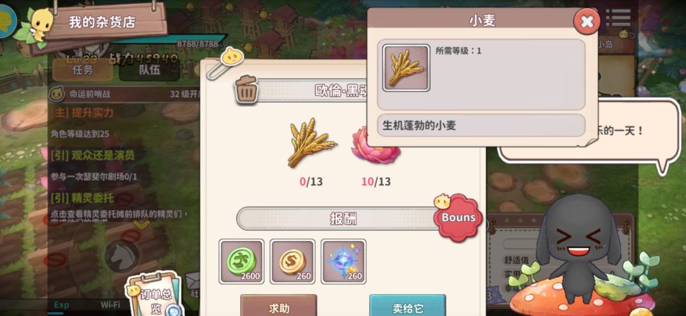
Task: Expand the quest list yellow chevron
Action: point(141,225)
